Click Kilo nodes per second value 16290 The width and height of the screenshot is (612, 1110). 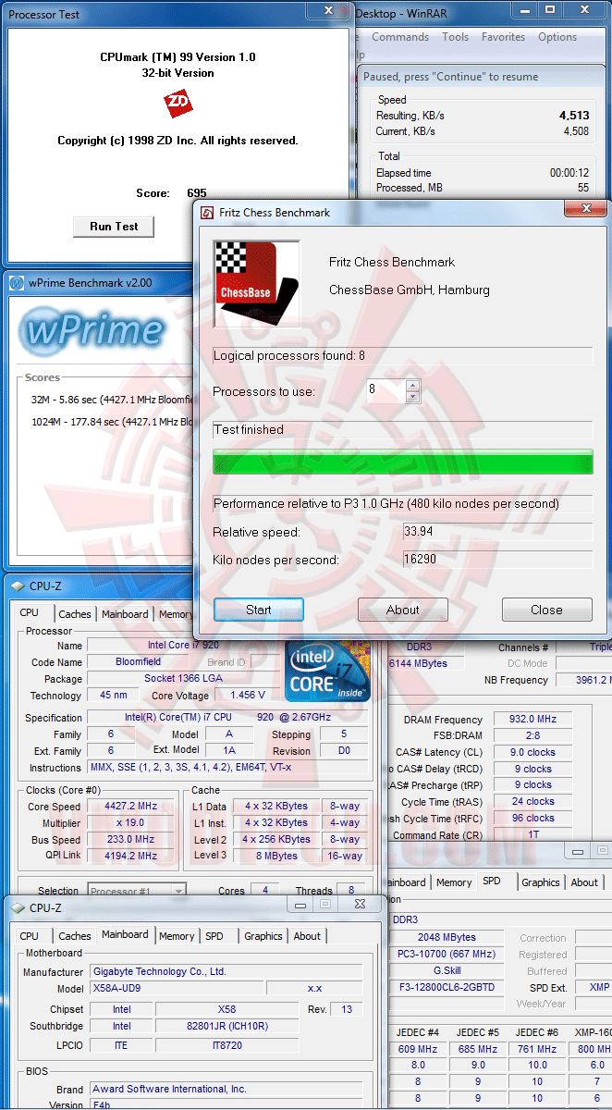point(496,560)
